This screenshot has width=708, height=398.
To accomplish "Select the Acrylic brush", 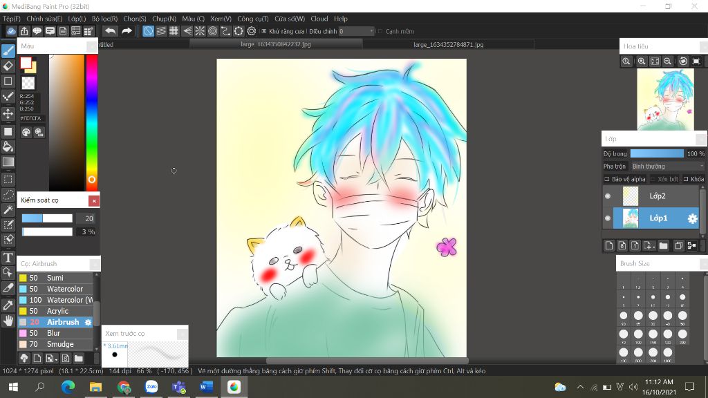I will click(55, 311).
